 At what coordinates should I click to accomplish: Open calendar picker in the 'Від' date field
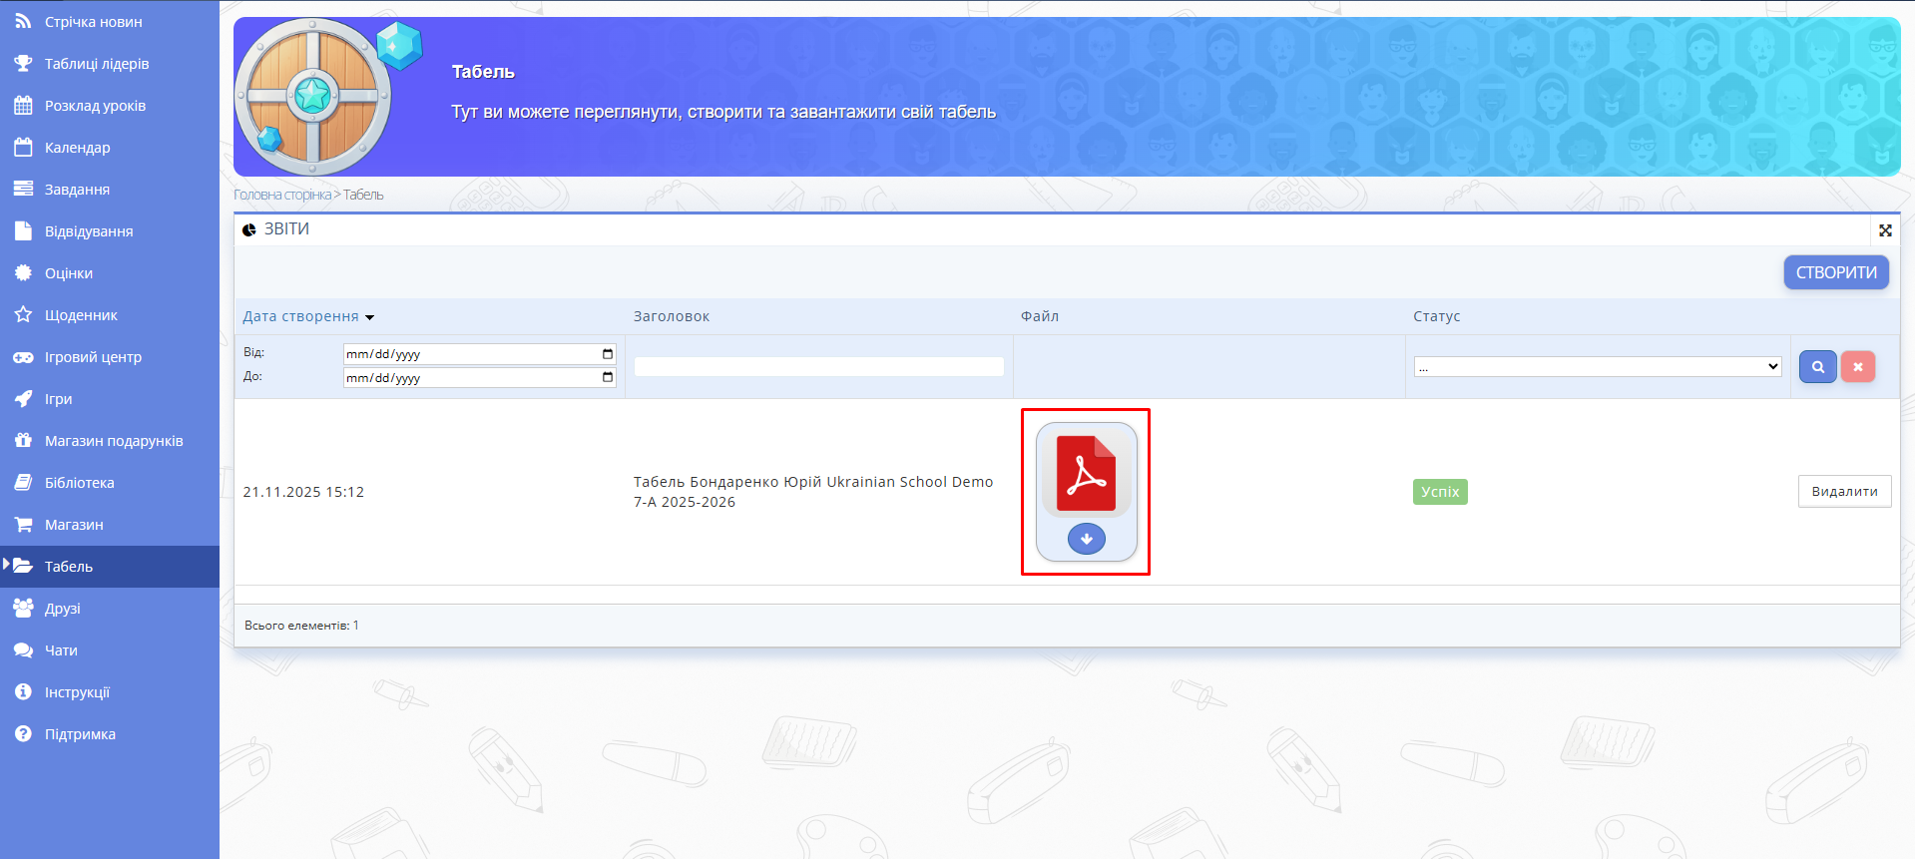(x=608, y=354)
